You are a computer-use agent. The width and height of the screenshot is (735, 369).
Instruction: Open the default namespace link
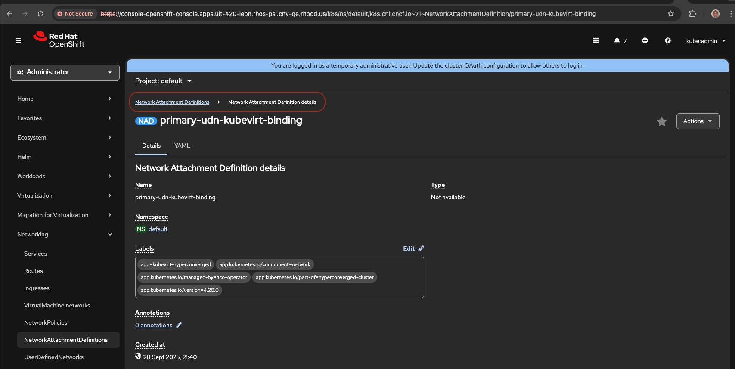(158, 229)
